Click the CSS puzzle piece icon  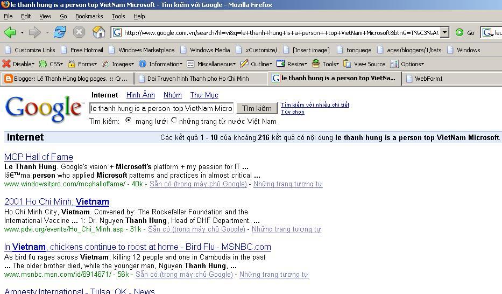(x=43, y=64)
